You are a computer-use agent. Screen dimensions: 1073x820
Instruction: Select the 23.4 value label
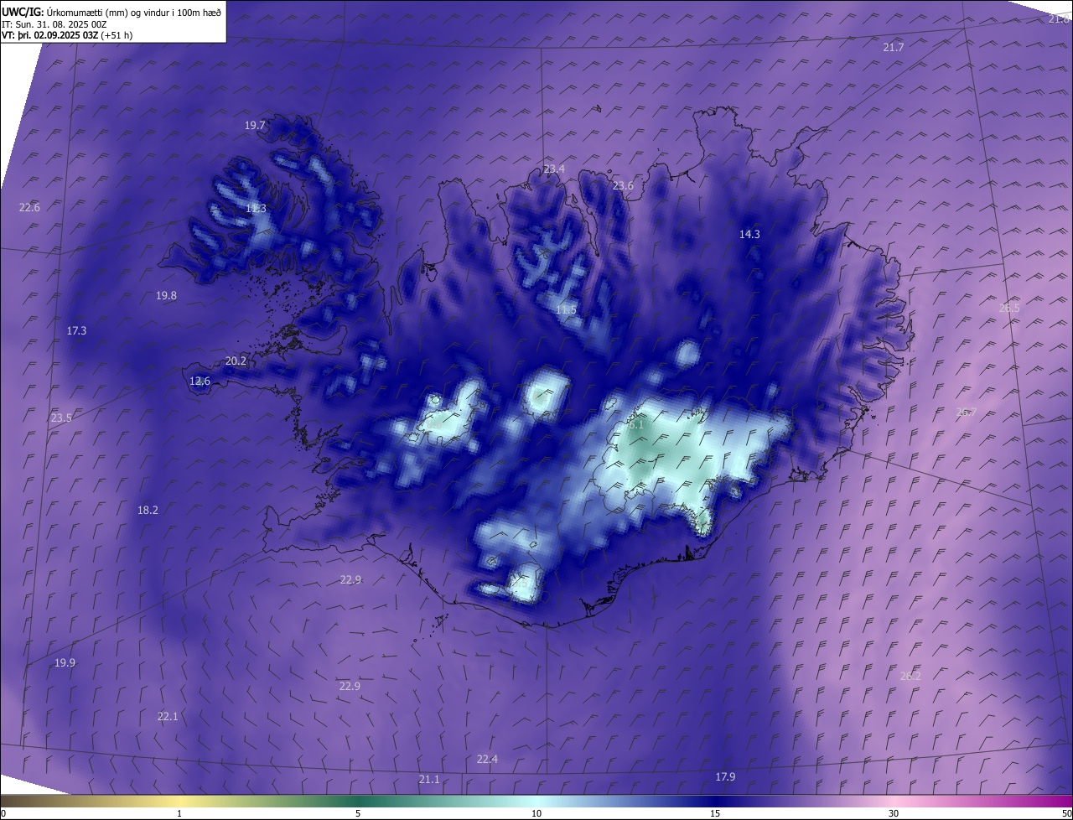coord(554,169)
